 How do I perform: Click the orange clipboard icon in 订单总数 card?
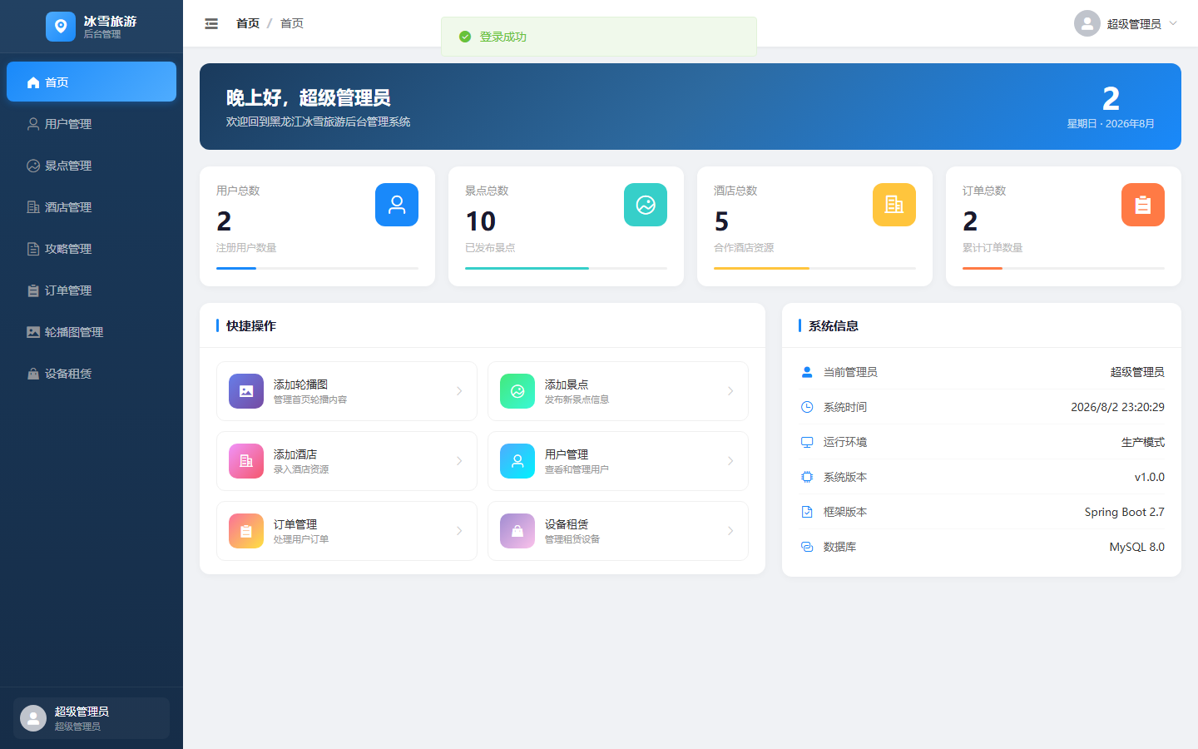[1143, 205]
